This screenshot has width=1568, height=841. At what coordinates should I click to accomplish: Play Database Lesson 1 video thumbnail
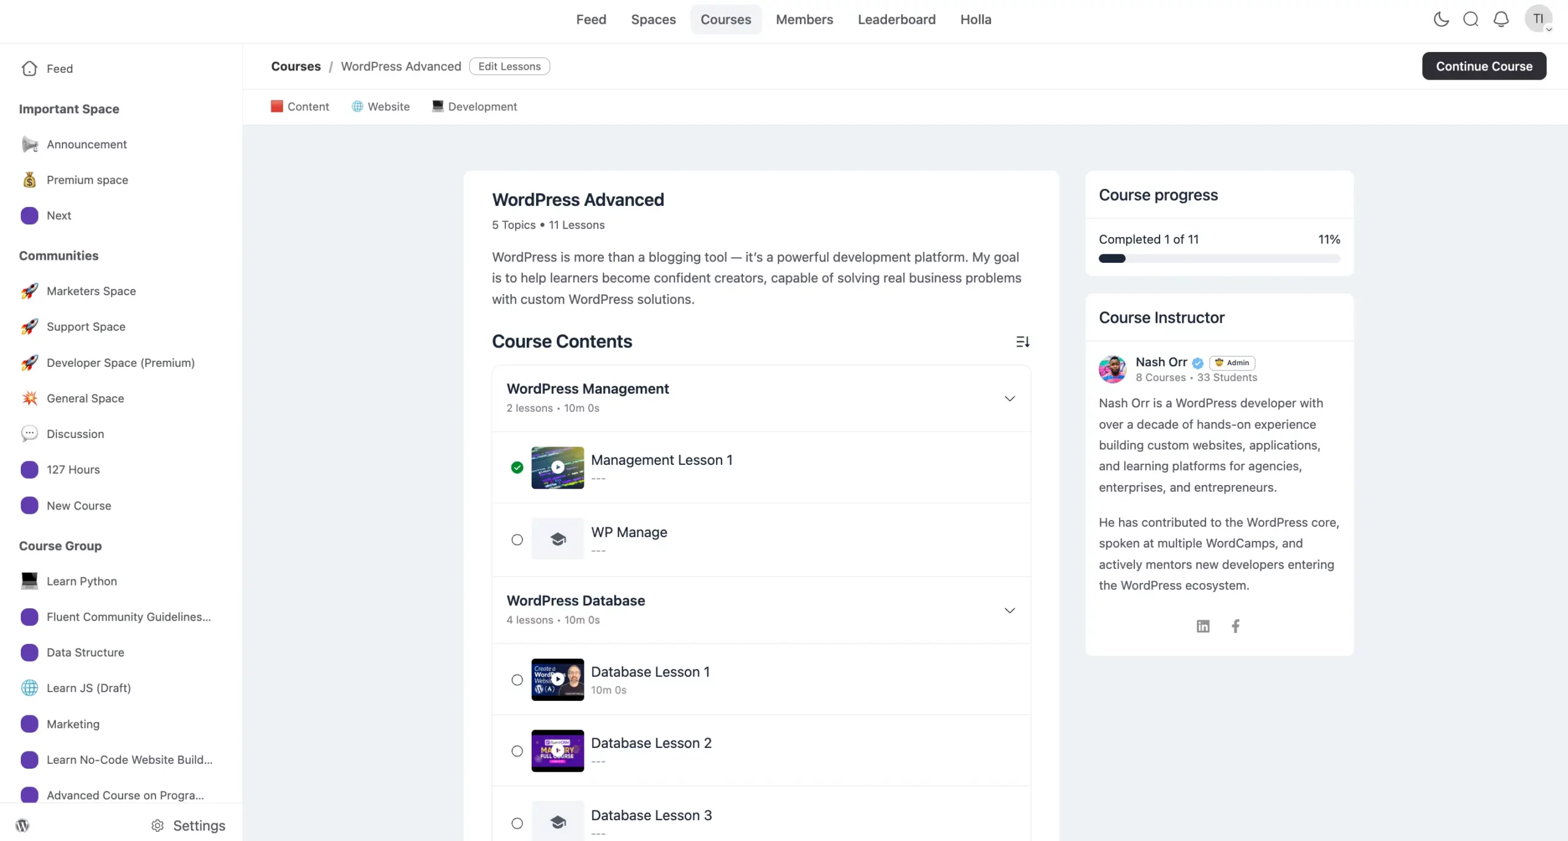(x=557, y=679)
